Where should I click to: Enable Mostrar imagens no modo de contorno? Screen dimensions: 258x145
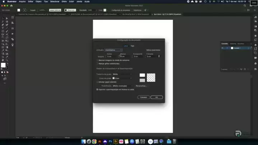[x=97, y=60]
